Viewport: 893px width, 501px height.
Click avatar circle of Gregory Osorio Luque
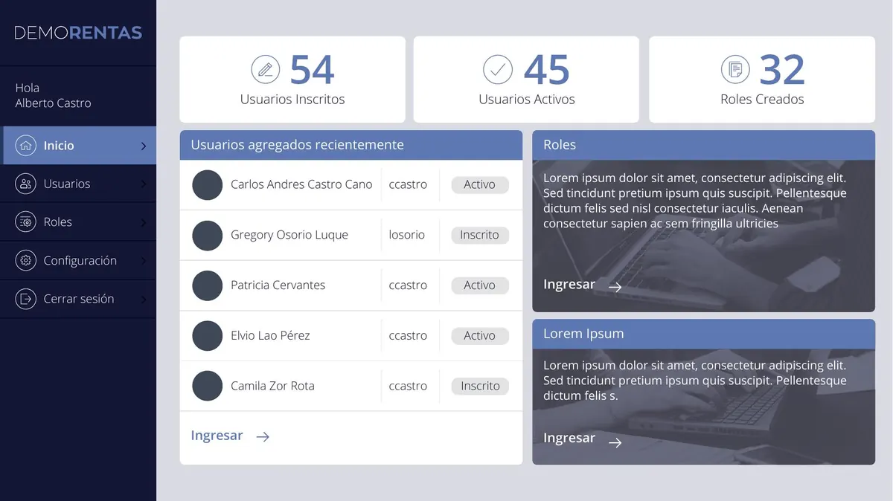[x=208, y=235]
